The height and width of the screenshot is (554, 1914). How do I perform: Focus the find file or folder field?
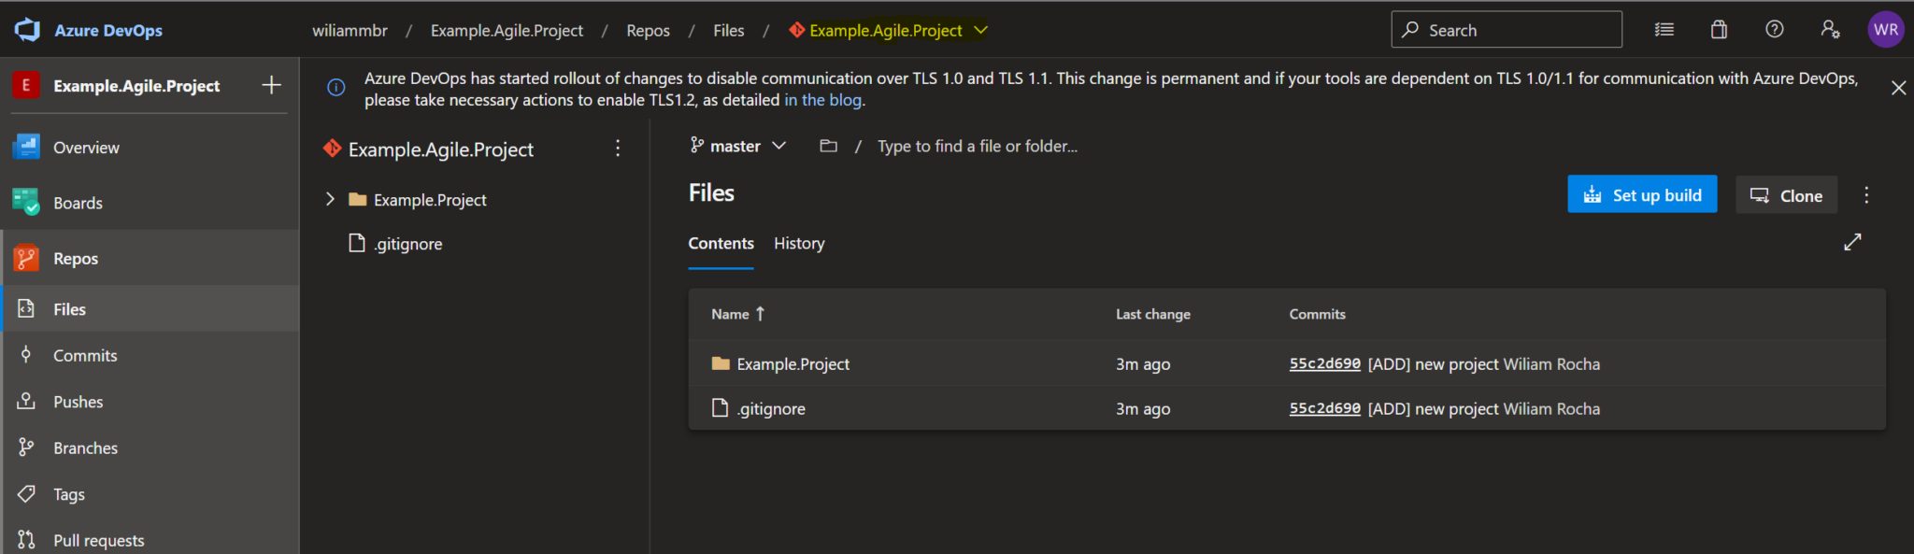977,146
